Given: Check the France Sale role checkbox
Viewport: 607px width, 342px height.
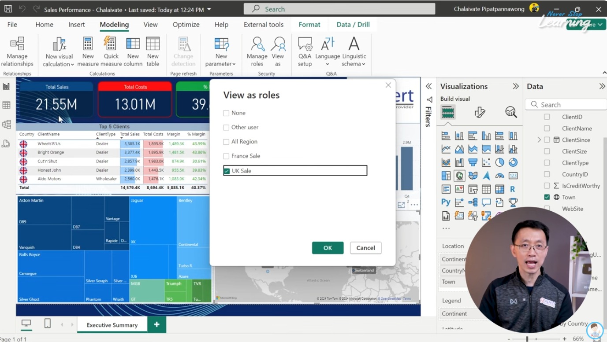Looking at the screenshot, I should [x=226, y=156].
